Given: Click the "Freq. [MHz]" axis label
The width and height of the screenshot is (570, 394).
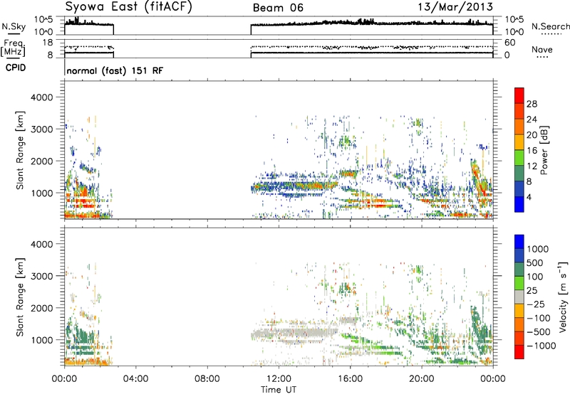Looking at the screenshot, I should (x=13, y=48).
